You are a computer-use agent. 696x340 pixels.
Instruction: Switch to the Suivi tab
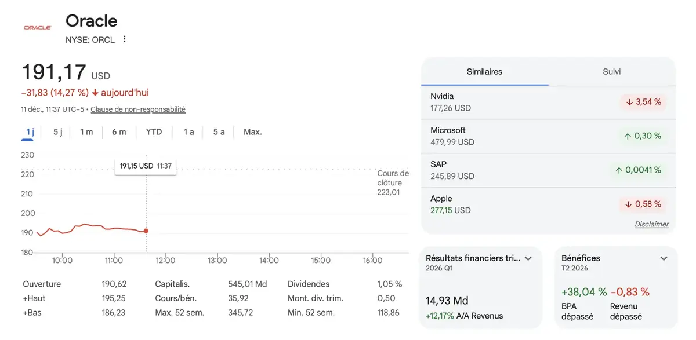(x=611, y=72)
